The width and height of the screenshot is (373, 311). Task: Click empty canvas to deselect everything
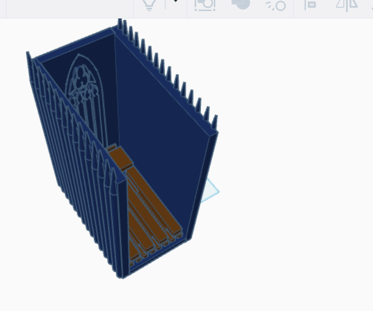[300, 253]
